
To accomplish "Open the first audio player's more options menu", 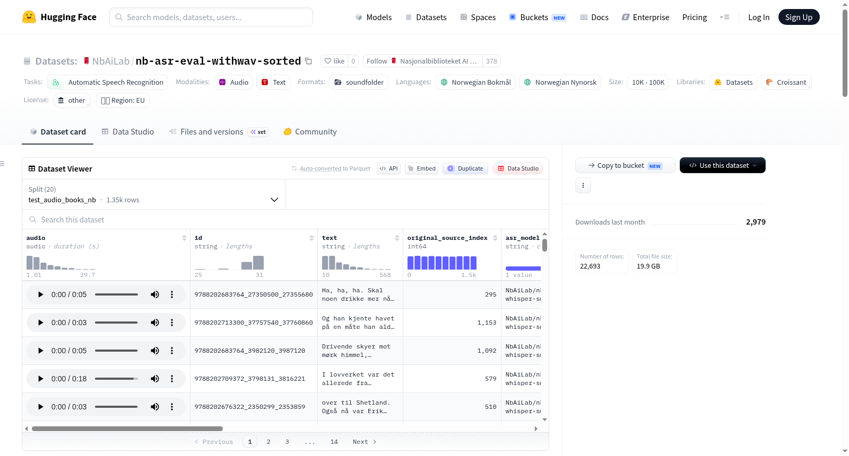I will point(172,294).
